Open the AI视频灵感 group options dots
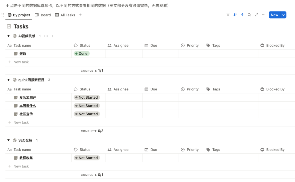The image size is (295, 182). click(x=46, y=36)
